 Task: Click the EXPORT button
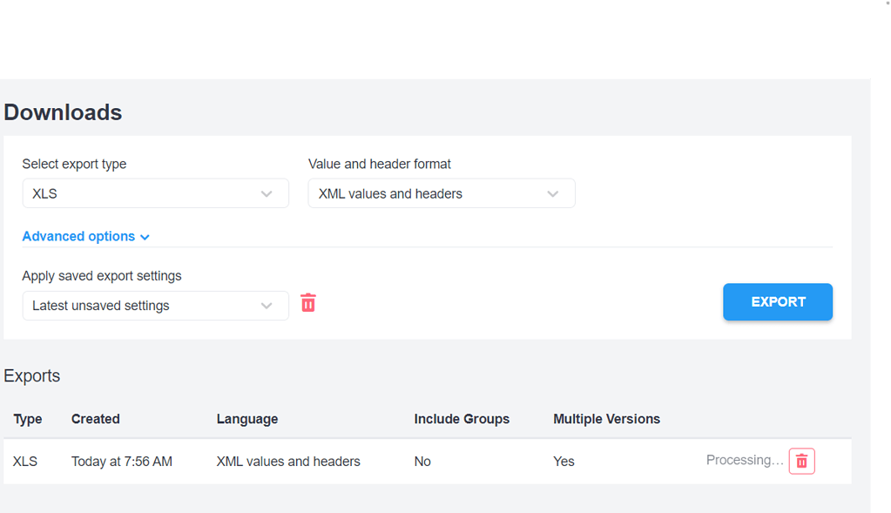(777, 301)
